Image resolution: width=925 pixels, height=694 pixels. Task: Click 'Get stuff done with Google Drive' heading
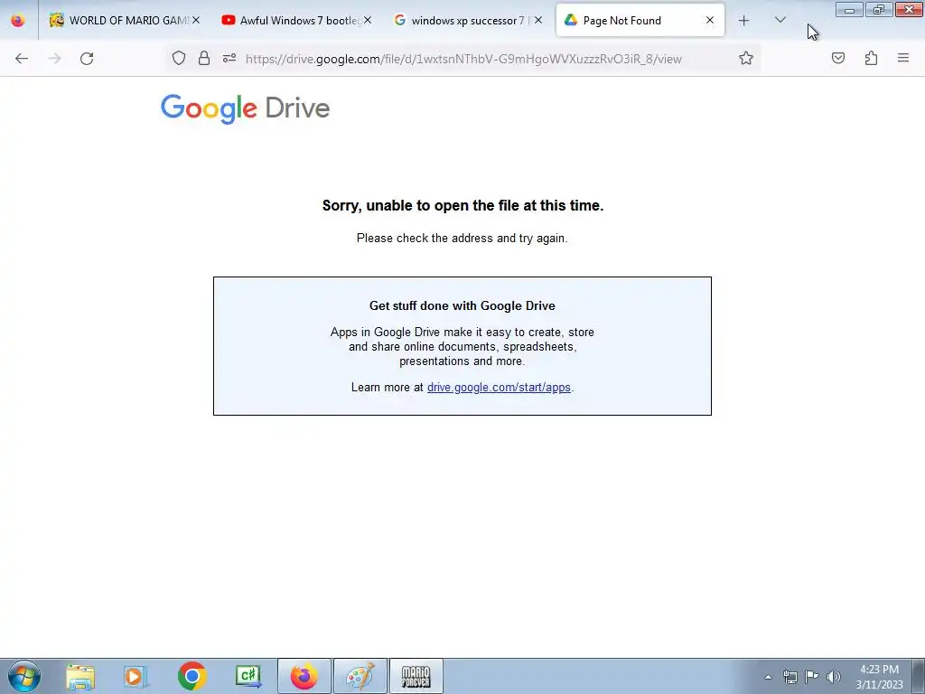[462, 305]
